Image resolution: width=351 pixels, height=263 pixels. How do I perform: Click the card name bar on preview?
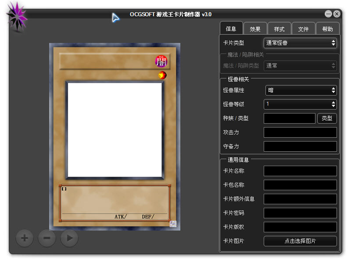point(115,61)
